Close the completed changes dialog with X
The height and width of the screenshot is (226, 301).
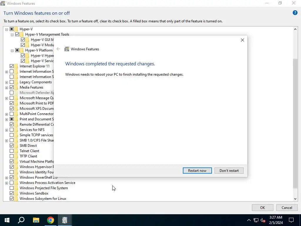coord(243,40)
